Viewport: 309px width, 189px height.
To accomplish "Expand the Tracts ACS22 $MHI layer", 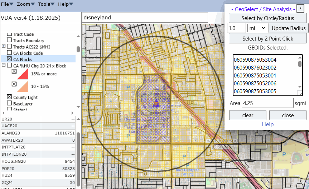I will point(4,46).
